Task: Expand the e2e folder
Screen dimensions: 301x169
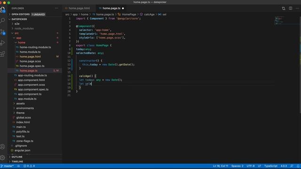Action: (x=17, y=24)
